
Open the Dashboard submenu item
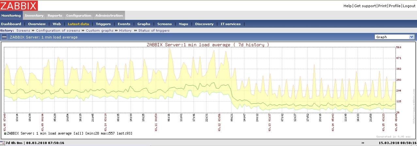[x=11, y=24]
